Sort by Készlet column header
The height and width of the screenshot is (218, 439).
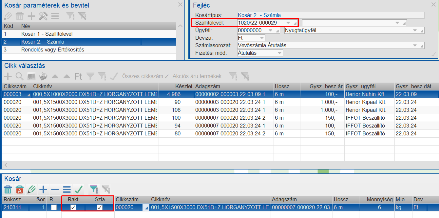(176, 86)
